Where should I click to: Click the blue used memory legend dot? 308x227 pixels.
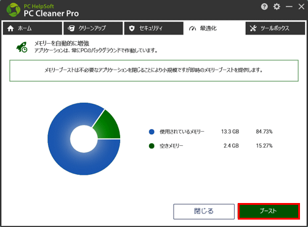(152, 132)
